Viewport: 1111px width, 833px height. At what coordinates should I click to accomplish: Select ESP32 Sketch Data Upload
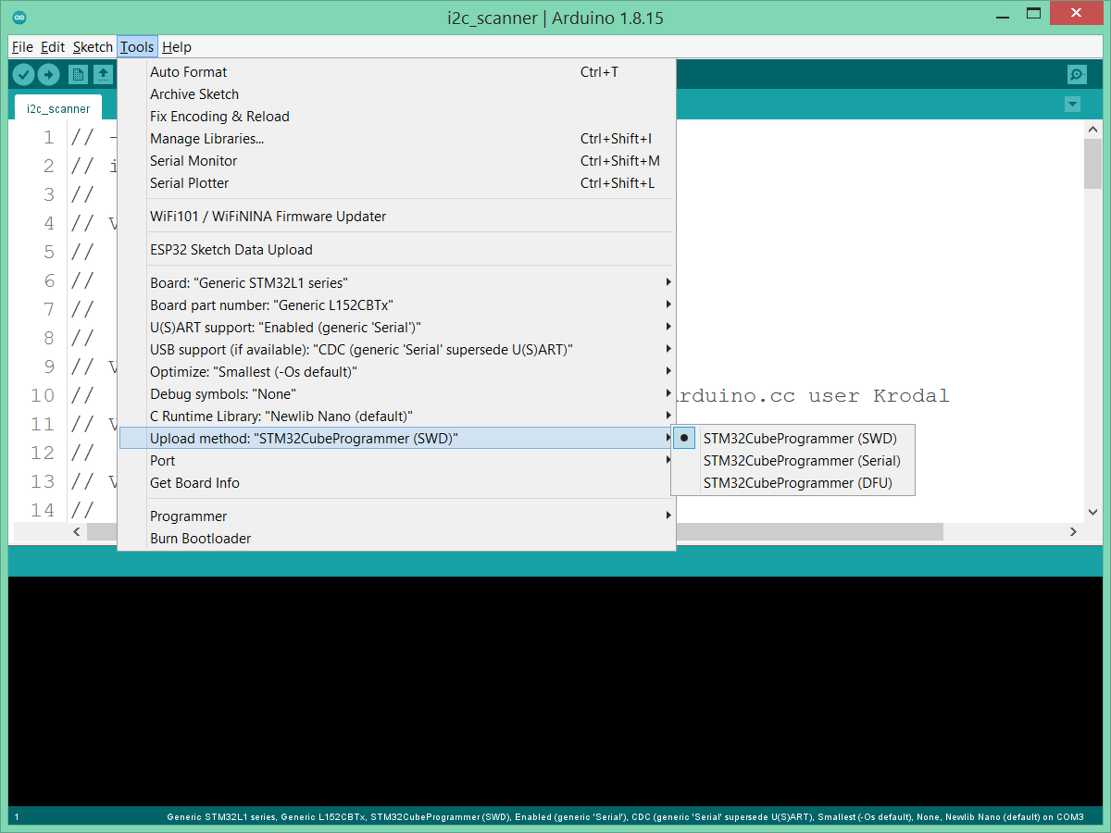click(x=397, y=250)
